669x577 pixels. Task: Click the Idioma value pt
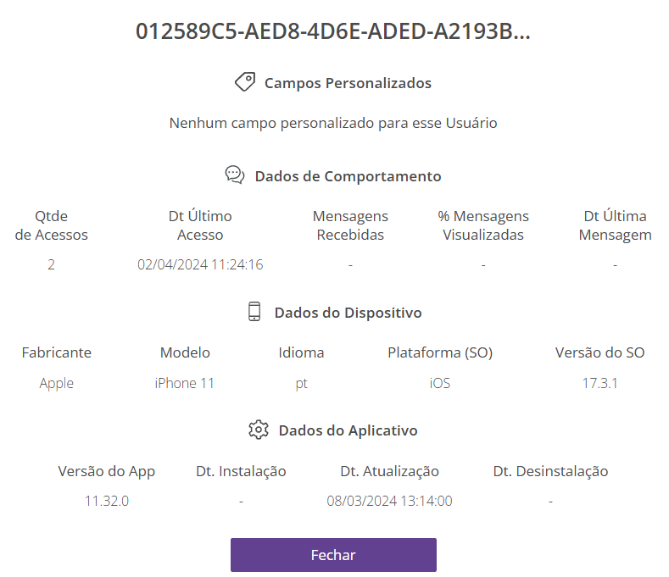301,383
